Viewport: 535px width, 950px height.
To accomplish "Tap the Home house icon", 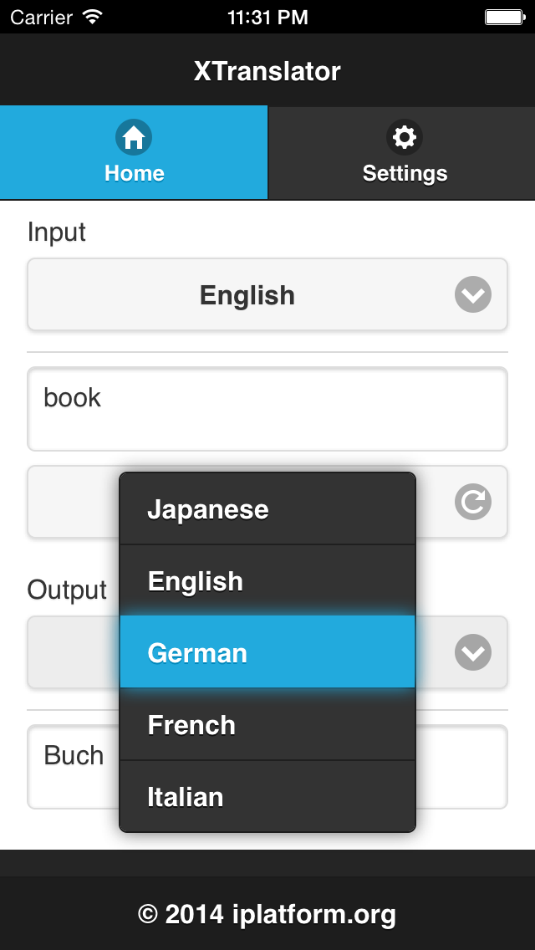I will click(133, 137).
